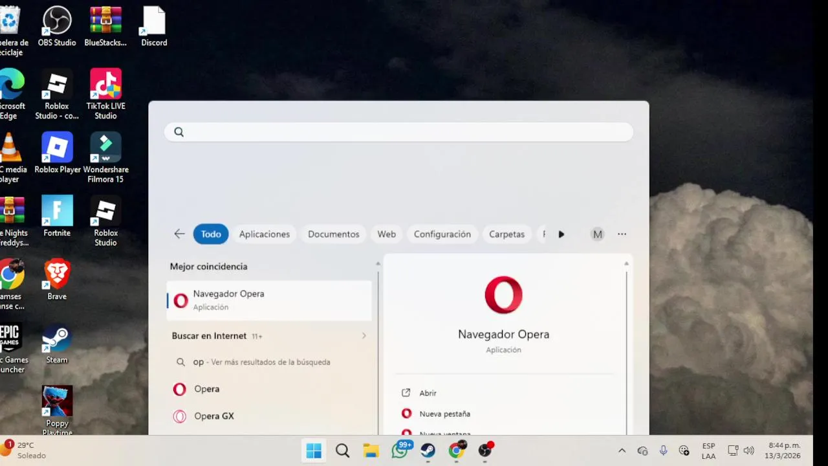Open Five Nights at Freddy's desktop icon
This screenshot has width=828, height=466.
(x=12, y=221)
